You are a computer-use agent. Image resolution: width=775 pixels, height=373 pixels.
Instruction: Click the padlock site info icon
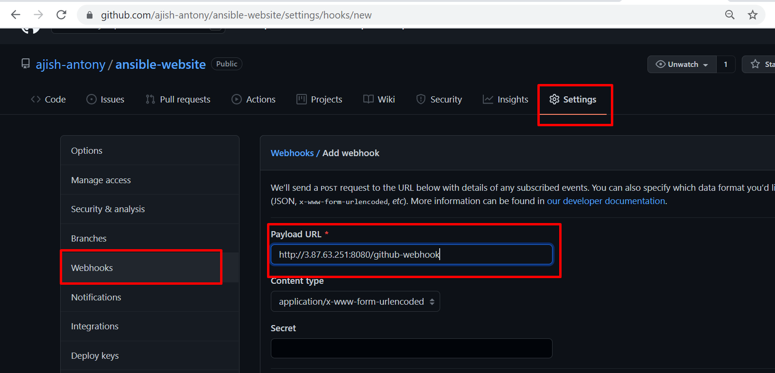pyautogui.click(x=90, y=15)
